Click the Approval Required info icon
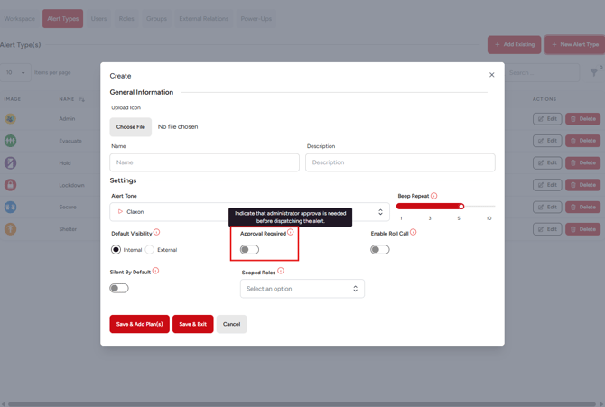 pyautogui.click(x=291, y=233)
